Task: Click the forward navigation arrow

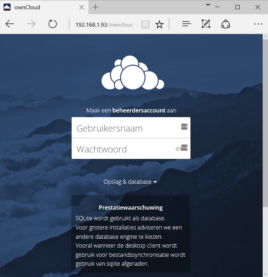Action: [x=31, y=24]
